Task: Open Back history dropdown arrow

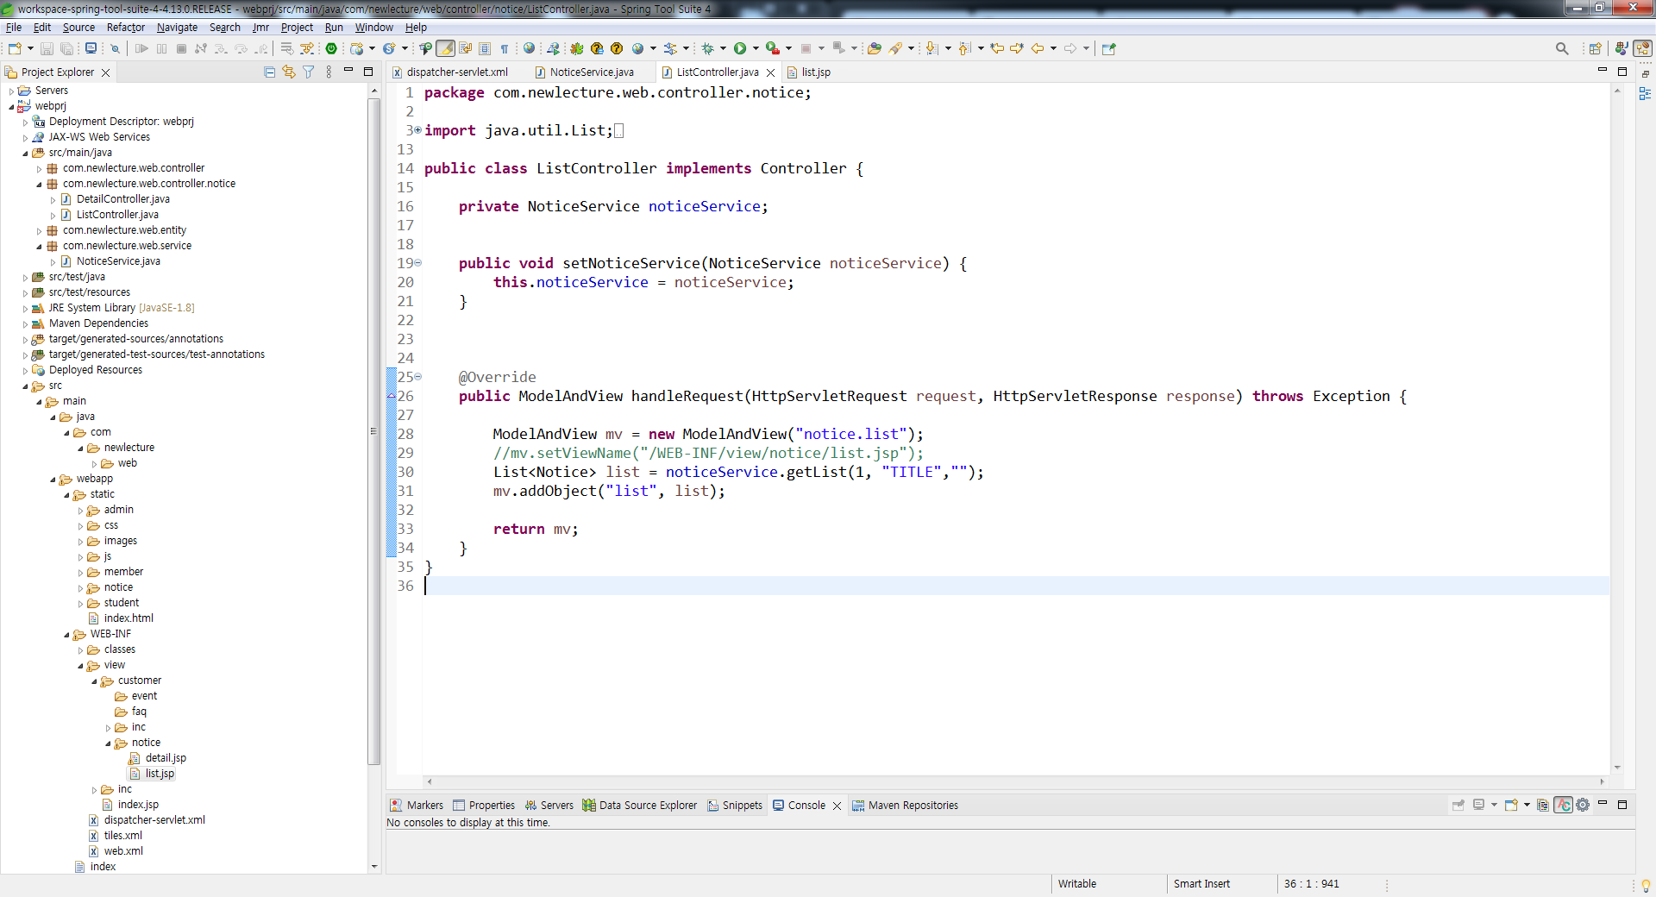Action: point(1053,48)
